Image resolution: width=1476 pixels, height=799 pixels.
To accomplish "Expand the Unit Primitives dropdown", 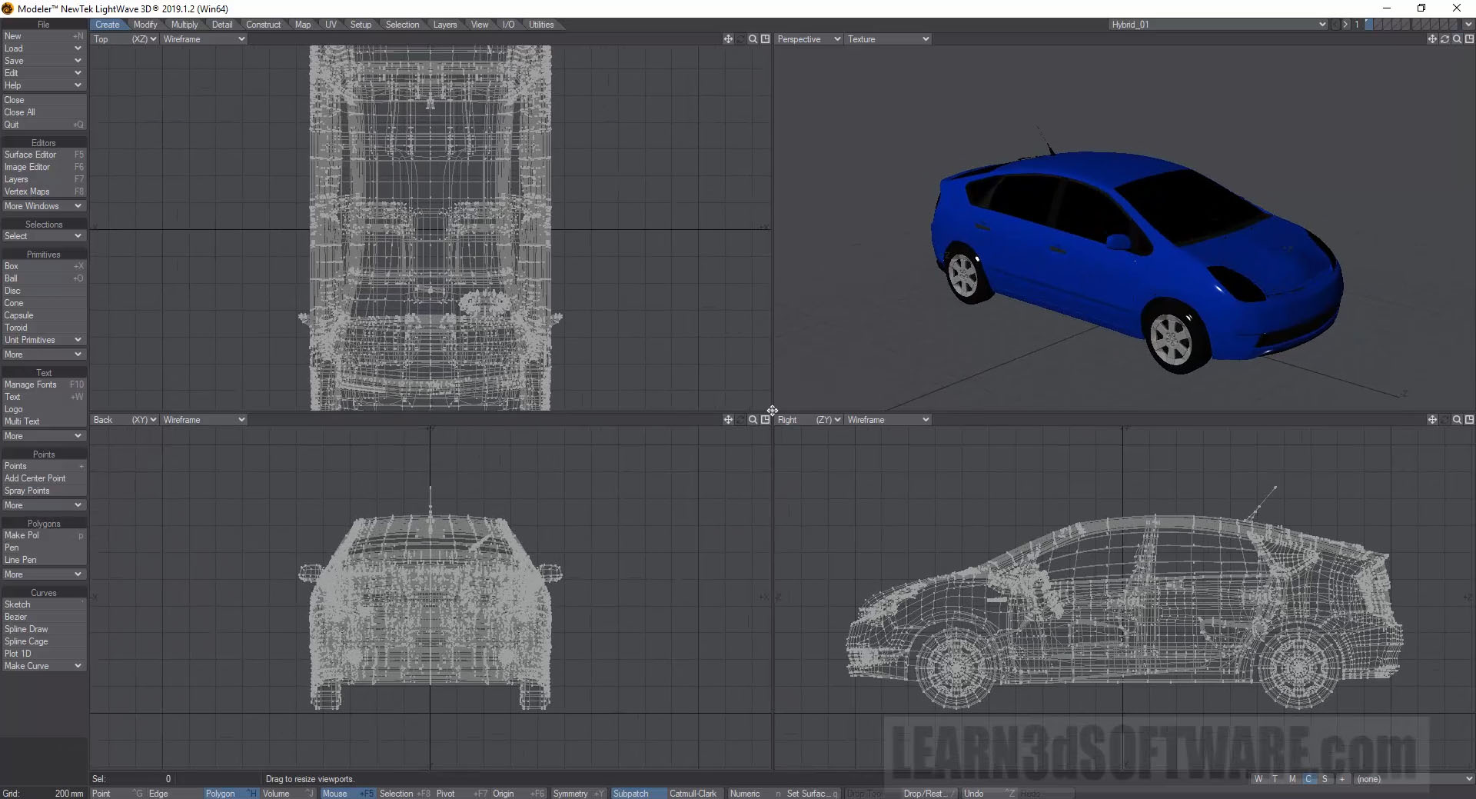I will [43, 340].
